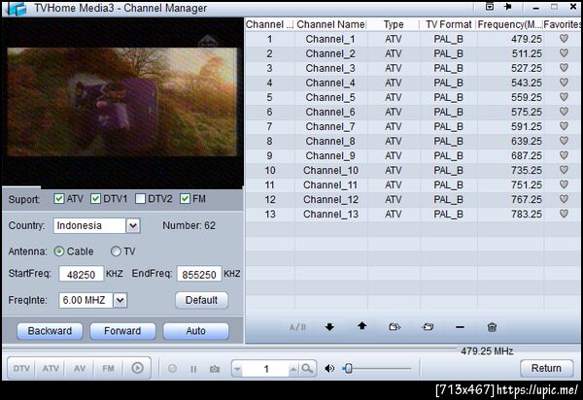This screenshot has height=400, width=583.
Task: Toggle favorite heart for Channel_10
Action: [564, 170]
